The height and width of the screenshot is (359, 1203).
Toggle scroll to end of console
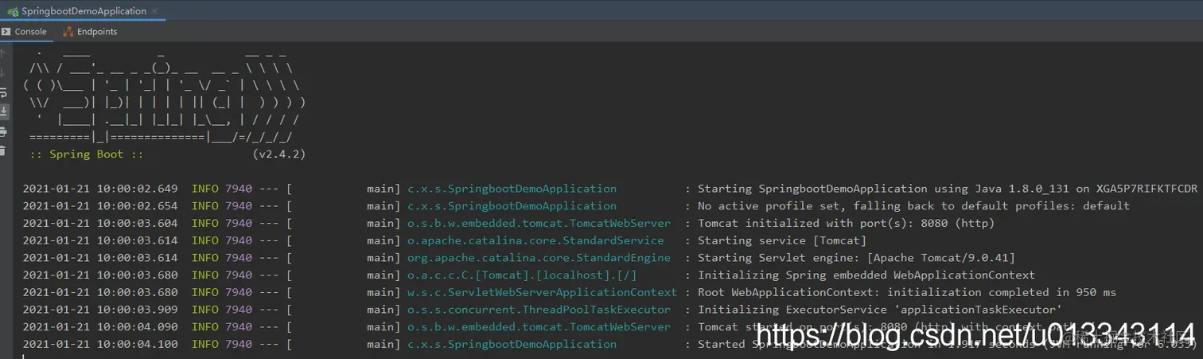tap(3, 111)
